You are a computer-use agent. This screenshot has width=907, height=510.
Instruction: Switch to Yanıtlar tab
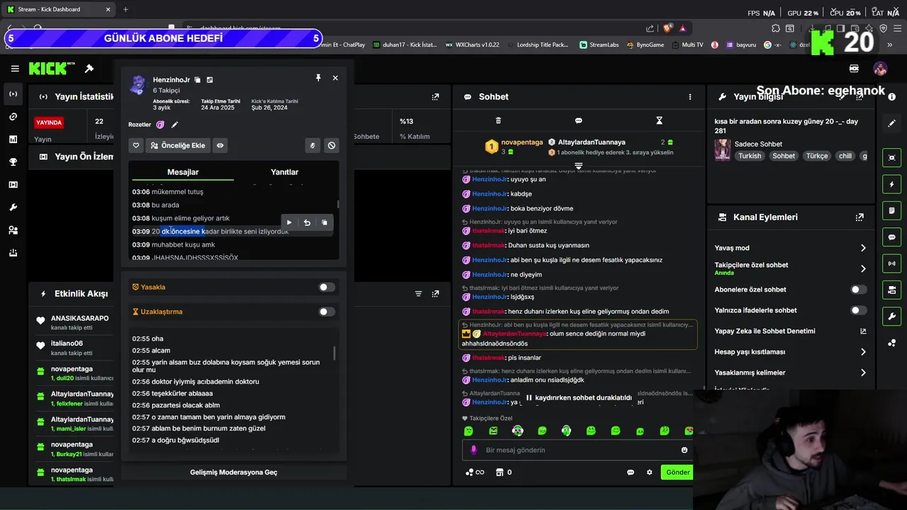point(284,172)
